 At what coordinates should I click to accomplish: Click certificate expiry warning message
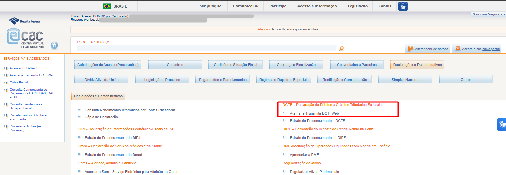(288, 29)
